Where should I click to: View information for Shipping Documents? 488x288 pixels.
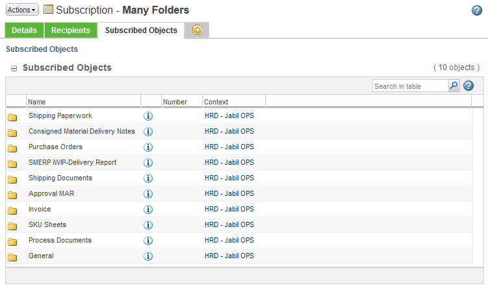[x=148, y=178]
